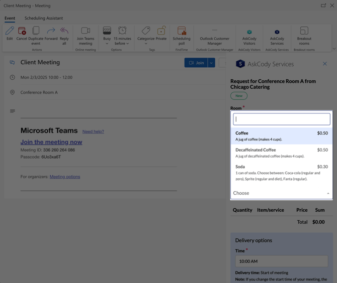Click the Duplicate event icon

tap(36, 31)
